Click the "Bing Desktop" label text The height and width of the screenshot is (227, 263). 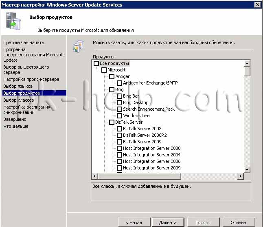pos(136,102)
